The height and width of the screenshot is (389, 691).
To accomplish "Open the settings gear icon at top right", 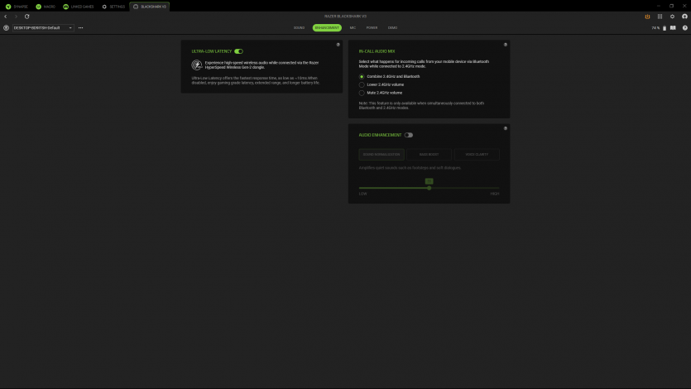I will [672, 17].
